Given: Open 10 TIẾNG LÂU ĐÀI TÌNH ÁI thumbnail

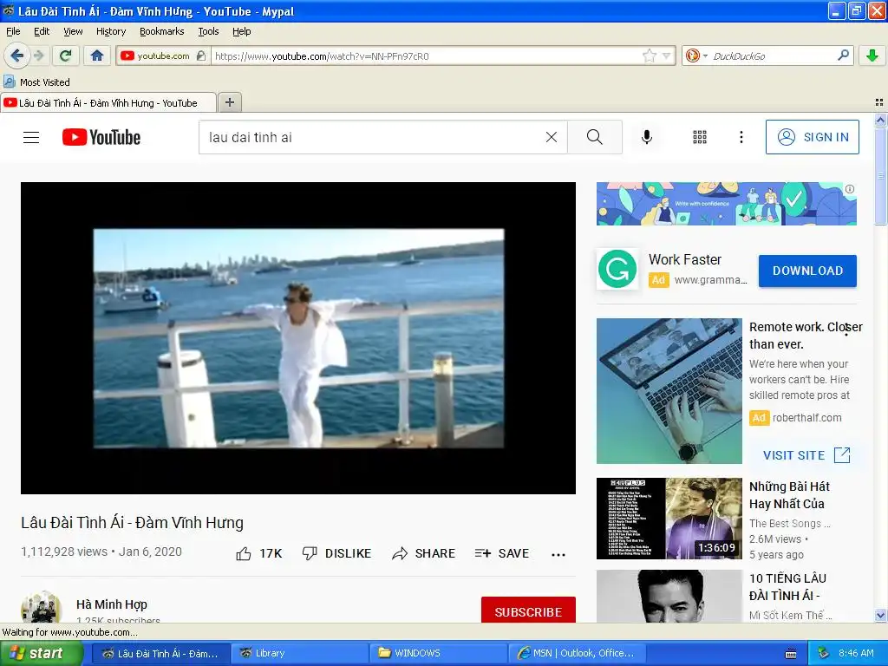Looking at the screenshot, I should pyautogui.click(x=669, y=596).
